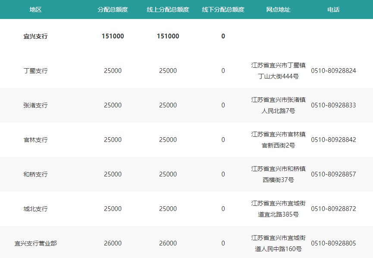Click phone number 0510-80928833
The width and height of the screenshot is (373, 258).
333,105
